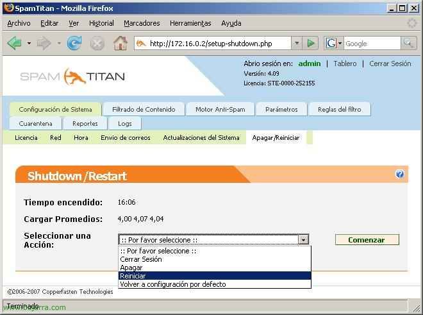Click the Tablero link
This screenshot has width=423, height=315.
tap(345, 64)
